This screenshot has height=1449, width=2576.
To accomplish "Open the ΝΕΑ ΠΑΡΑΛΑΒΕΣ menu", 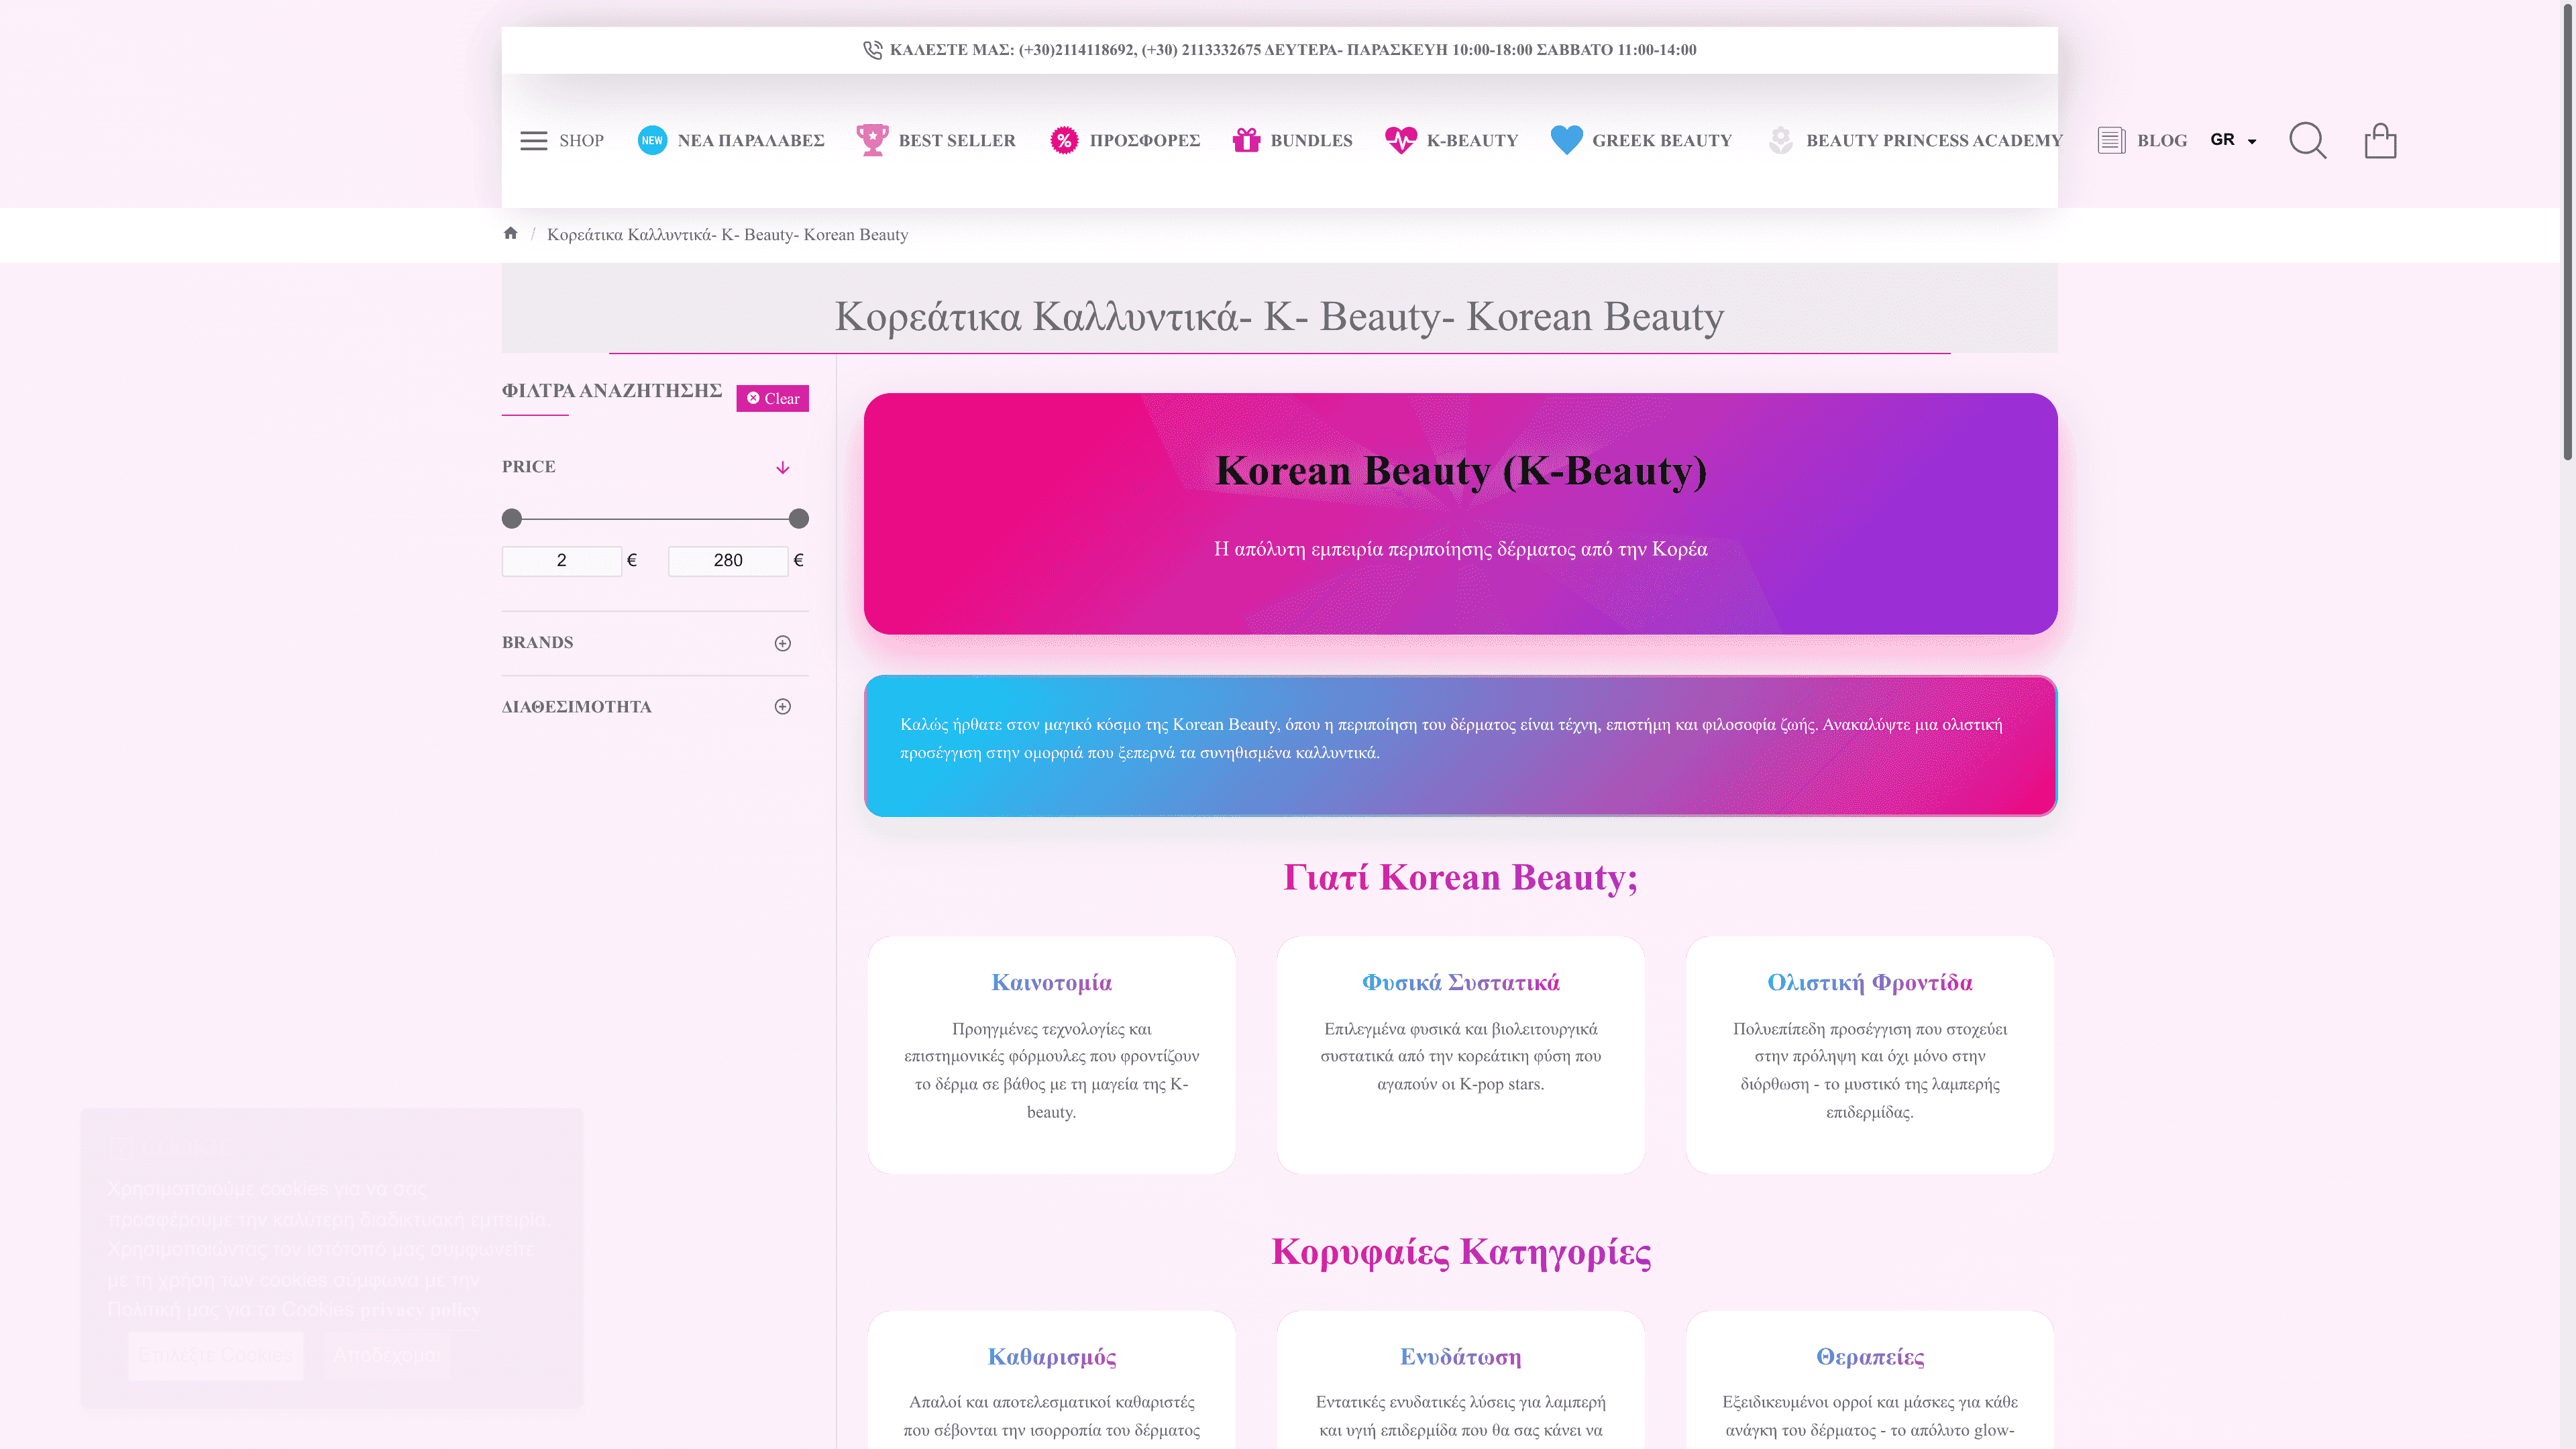I will tap(751, 141).
